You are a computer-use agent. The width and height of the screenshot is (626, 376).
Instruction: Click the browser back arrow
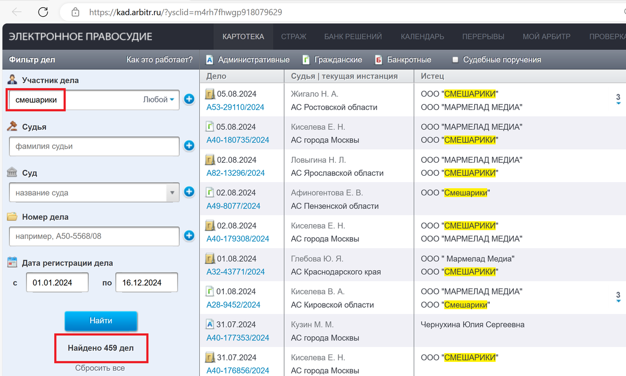click(x=17, y=11)
